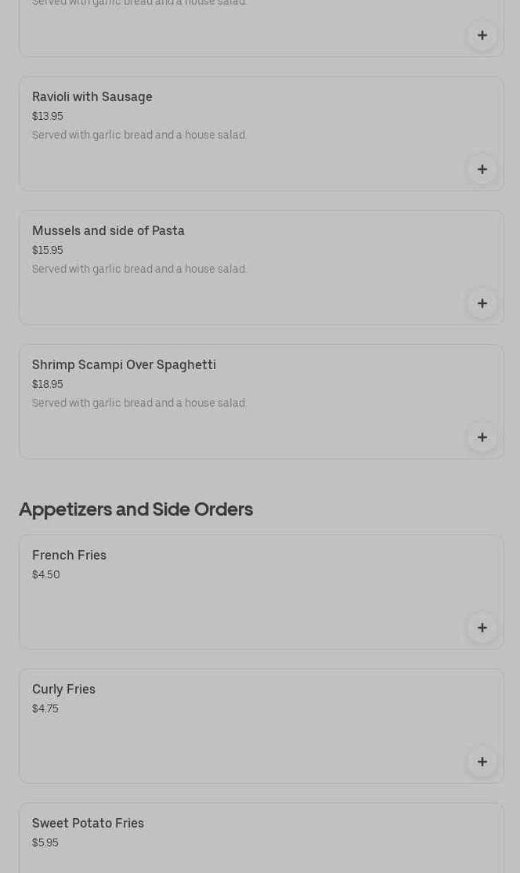Open the Sweet Potato Fries menu item
Image resolution: width=520 pixels, height=873 pixels.
click(88, 823)
